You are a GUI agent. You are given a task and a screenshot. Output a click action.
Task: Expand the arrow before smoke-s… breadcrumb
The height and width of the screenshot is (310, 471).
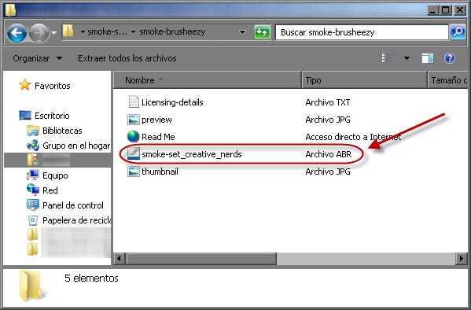pyautogui.click(x=83, y=32)
